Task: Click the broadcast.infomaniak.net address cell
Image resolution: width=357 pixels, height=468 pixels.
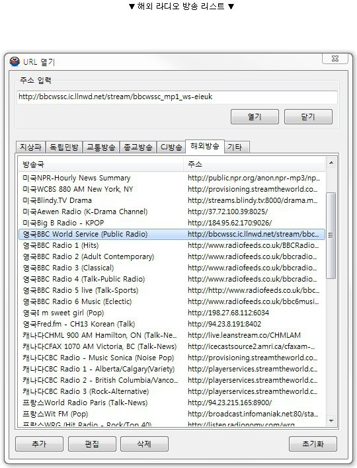Action: pyautogui.click(x=253, y=414)
